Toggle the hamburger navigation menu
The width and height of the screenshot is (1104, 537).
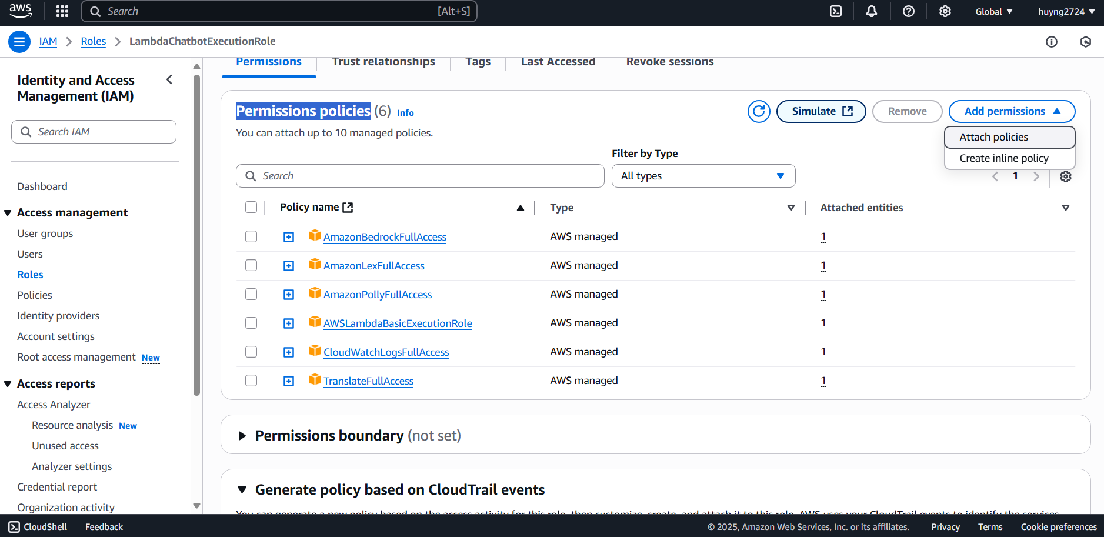point(19,41)
